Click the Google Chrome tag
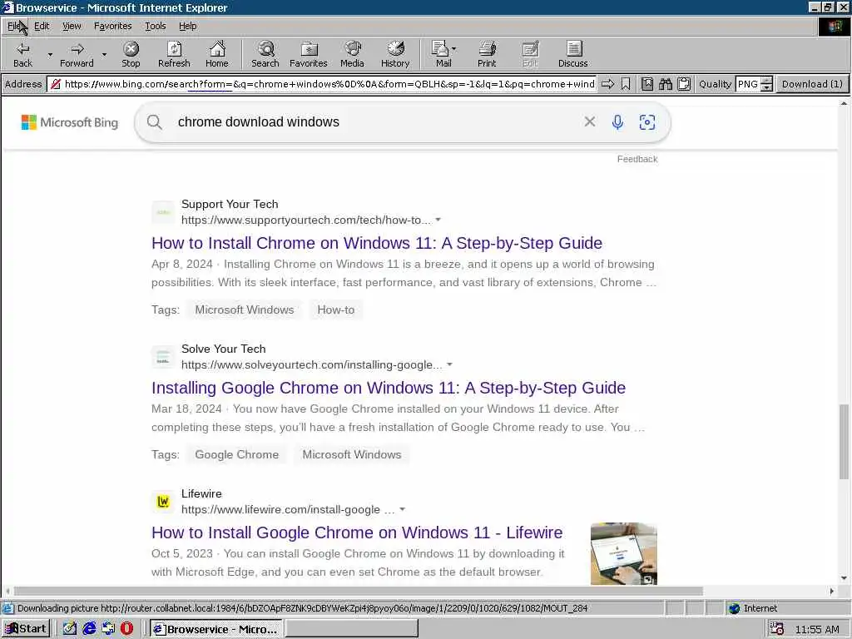Viewport: 852px width, 639px height. (x=237, y=455)
